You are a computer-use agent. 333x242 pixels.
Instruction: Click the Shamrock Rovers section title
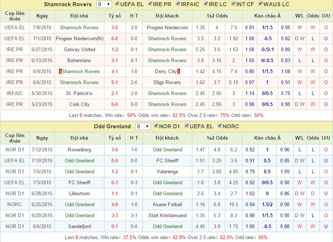pos(68,4)
